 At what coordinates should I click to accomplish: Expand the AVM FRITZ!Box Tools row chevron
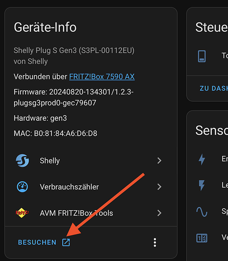(159, 213)
